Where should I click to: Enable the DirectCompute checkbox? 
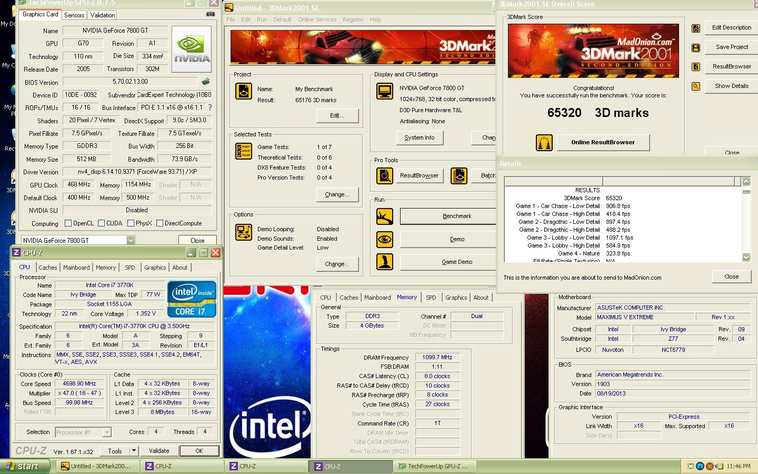coord(159,223)
